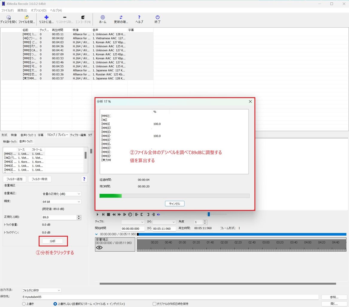
Task: Open the 音量補正 mode dropdown
Action: 61,194
